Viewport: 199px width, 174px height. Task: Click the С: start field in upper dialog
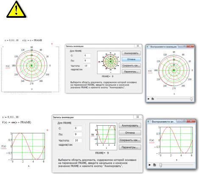tap(87, 55)
